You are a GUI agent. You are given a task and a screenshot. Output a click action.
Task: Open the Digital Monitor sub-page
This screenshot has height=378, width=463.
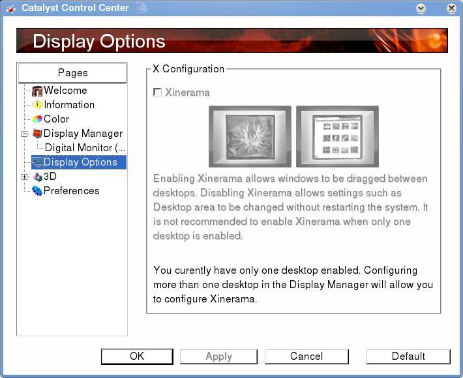pos(85,147)
